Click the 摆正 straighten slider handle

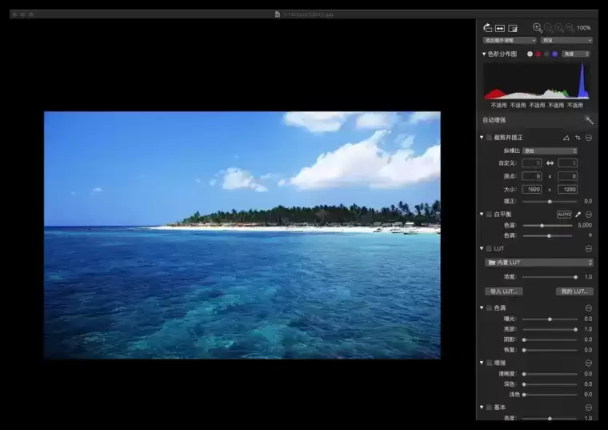[x=550, y=202]
